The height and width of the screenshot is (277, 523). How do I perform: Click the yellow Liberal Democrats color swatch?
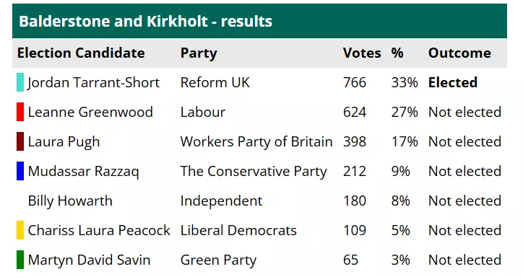click(20, 230)
